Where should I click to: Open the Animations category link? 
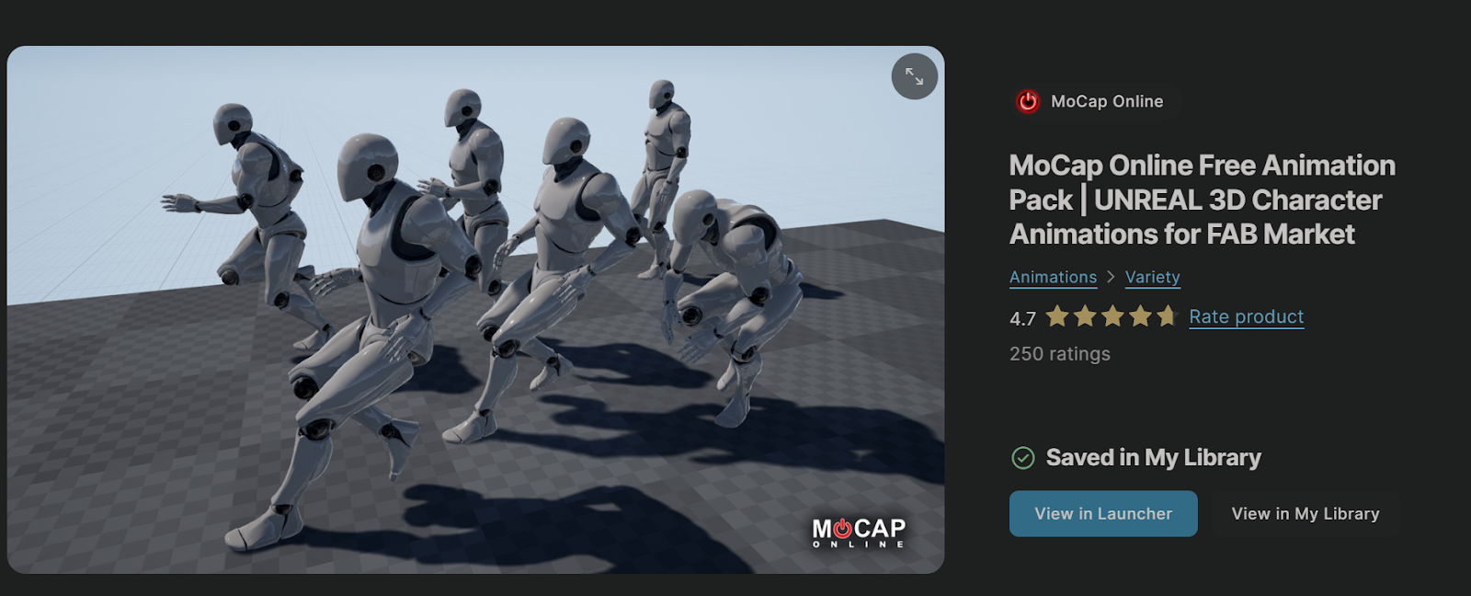pos(1053,277)
